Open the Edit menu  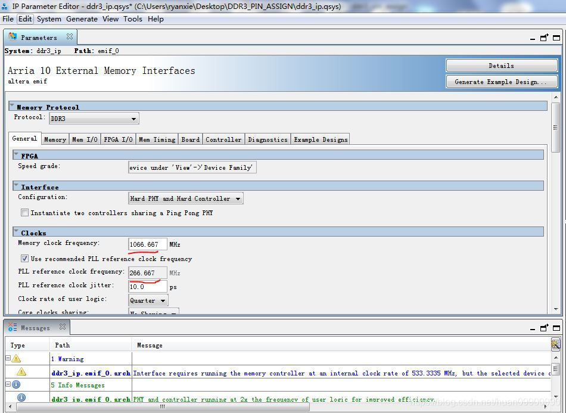[x=25, y=19]
